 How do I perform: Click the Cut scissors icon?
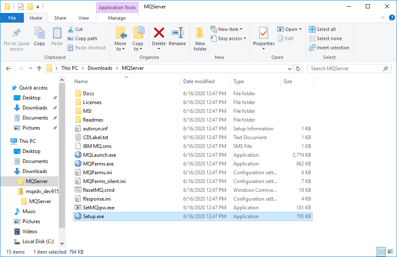71,29
